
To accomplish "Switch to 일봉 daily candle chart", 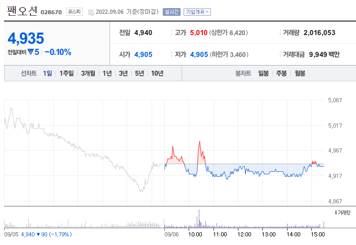I will click(263, 73).
